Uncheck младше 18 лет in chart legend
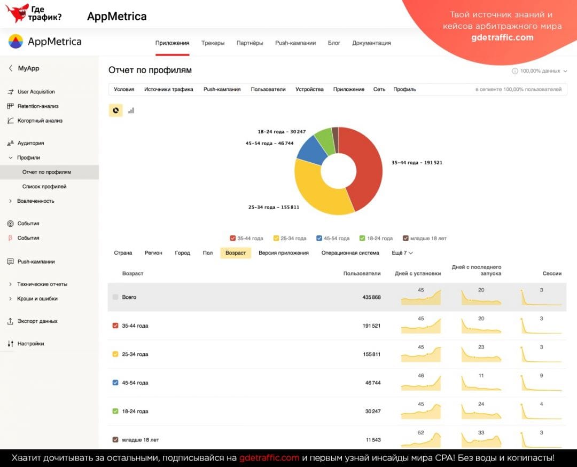The image size is (577, 467). [406, 238]
